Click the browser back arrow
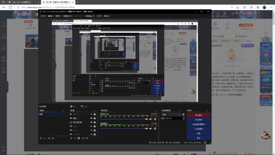275x155 pixels. click(x=4, y=7)
